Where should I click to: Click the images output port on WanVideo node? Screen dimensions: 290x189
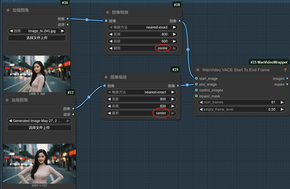[x=287, y=79]
